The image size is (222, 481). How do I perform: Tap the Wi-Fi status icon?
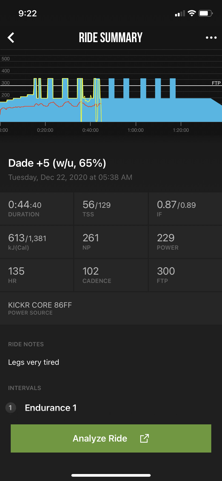[x=192, y=13]
